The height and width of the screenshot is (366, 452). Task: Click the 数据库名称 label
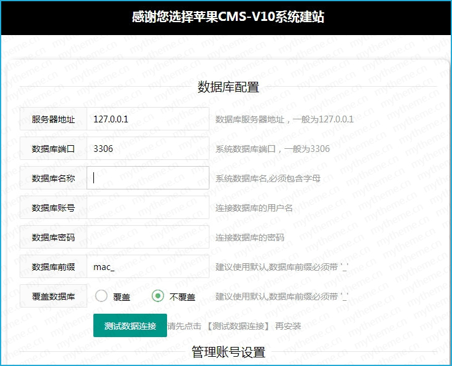pos(53,178)
